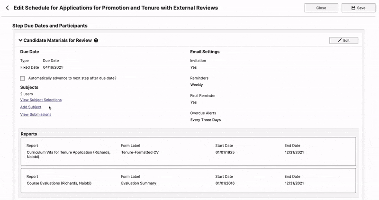Open the View Submissions link
The width and height of the screenshot is (379, 200).
36,114
